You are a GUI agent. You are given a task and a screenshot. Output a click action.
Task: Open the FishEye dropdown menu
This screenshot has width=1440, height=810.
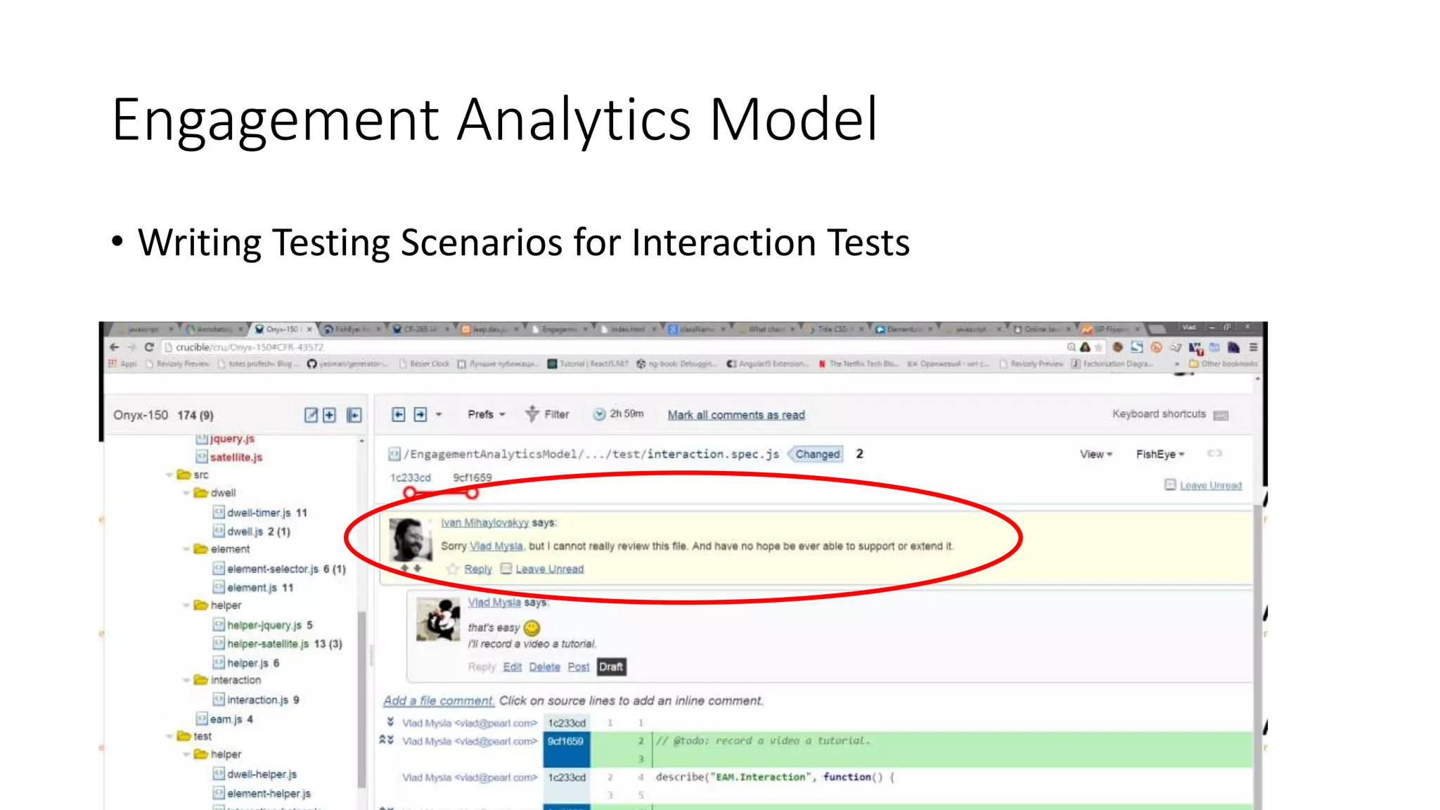[1160, 454]
